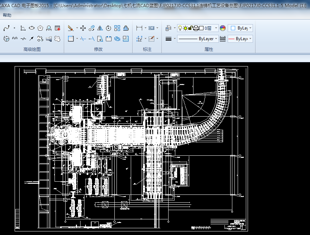This screenshot has width=310, height=235.
Task: Click the wave line tool icon
Action: pos(15,38)
